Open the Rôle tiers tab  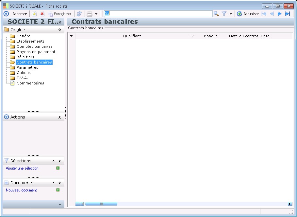pyautogui.click(x=25, y=57)
